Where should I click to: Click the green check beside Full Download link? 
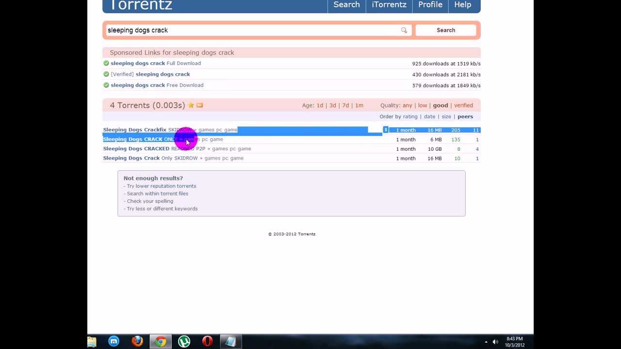pyautogui.click(x=106, y=63)
